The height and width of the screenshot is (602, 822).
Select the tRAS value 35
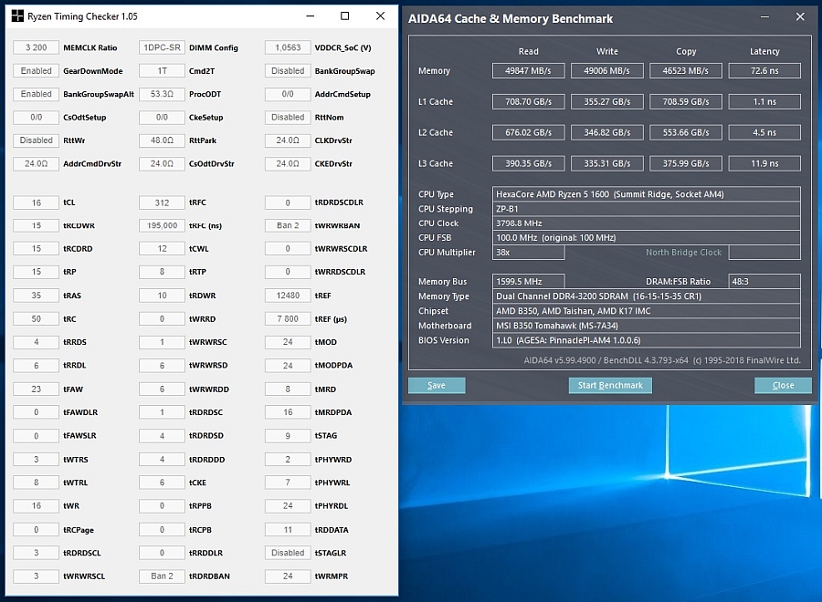[37, 296]
